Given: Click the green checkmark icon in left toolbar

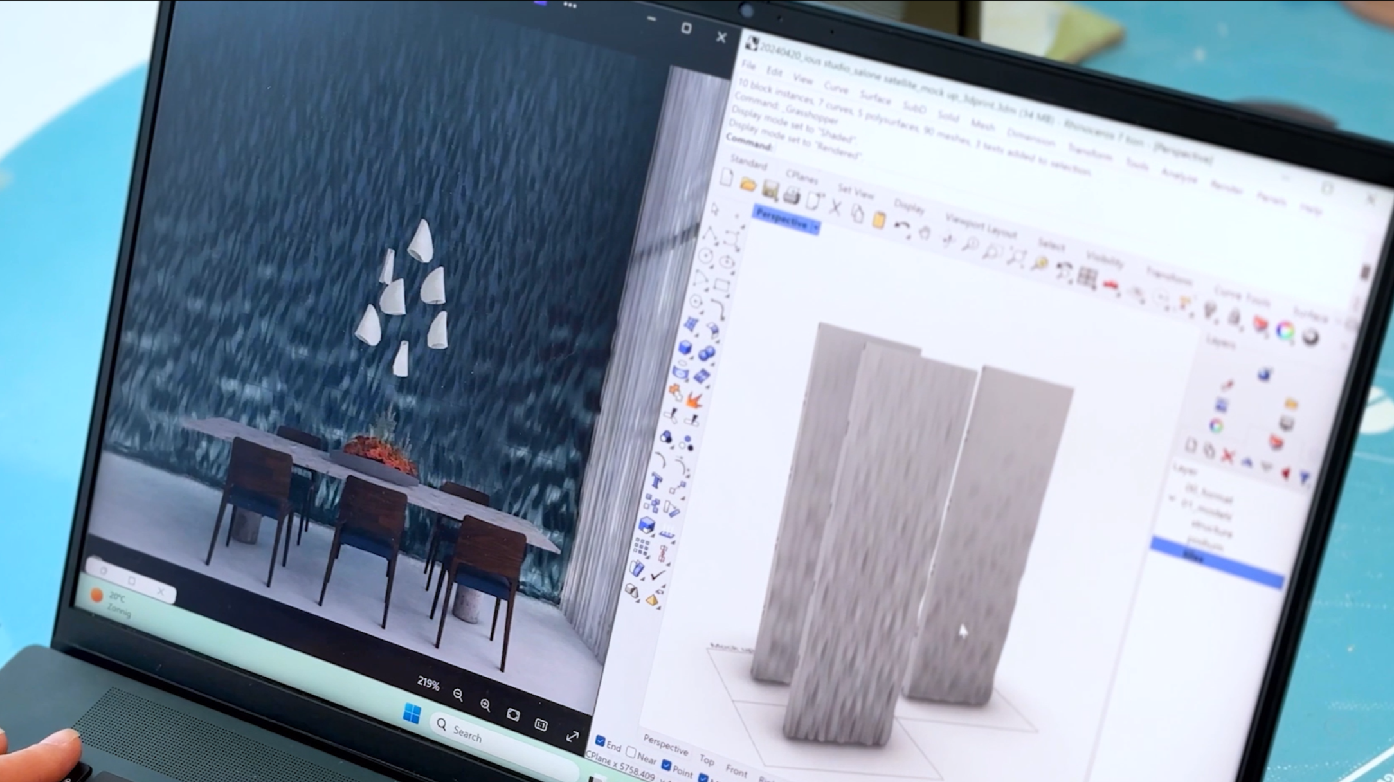Looking at the screenshot, I should coord(657,575).
